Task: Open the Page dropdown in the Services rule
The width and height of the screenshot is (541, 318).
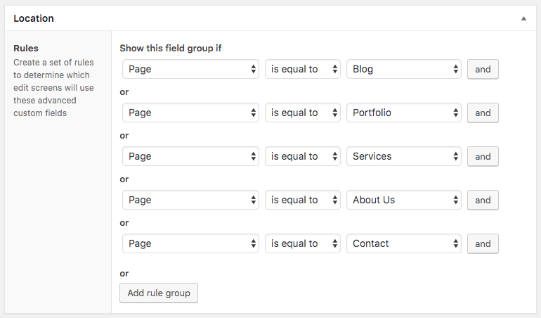Action: 190,156
